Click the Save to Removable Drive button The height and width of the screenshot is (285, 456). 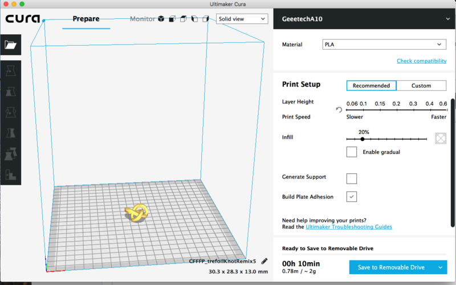pos(390,267)
